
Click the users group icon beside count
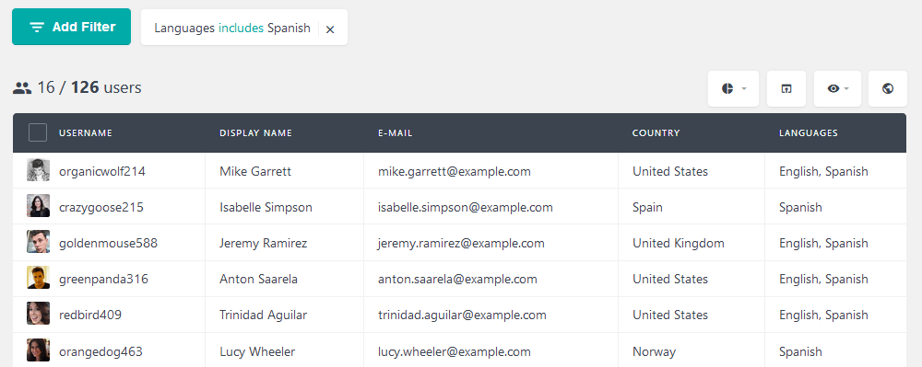pos(22,88)
